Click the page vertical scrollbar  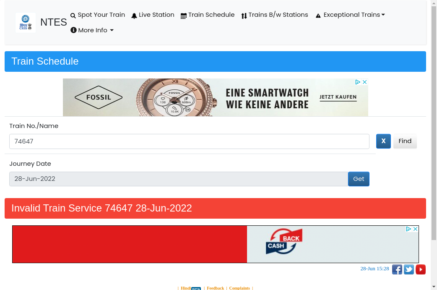434,123
